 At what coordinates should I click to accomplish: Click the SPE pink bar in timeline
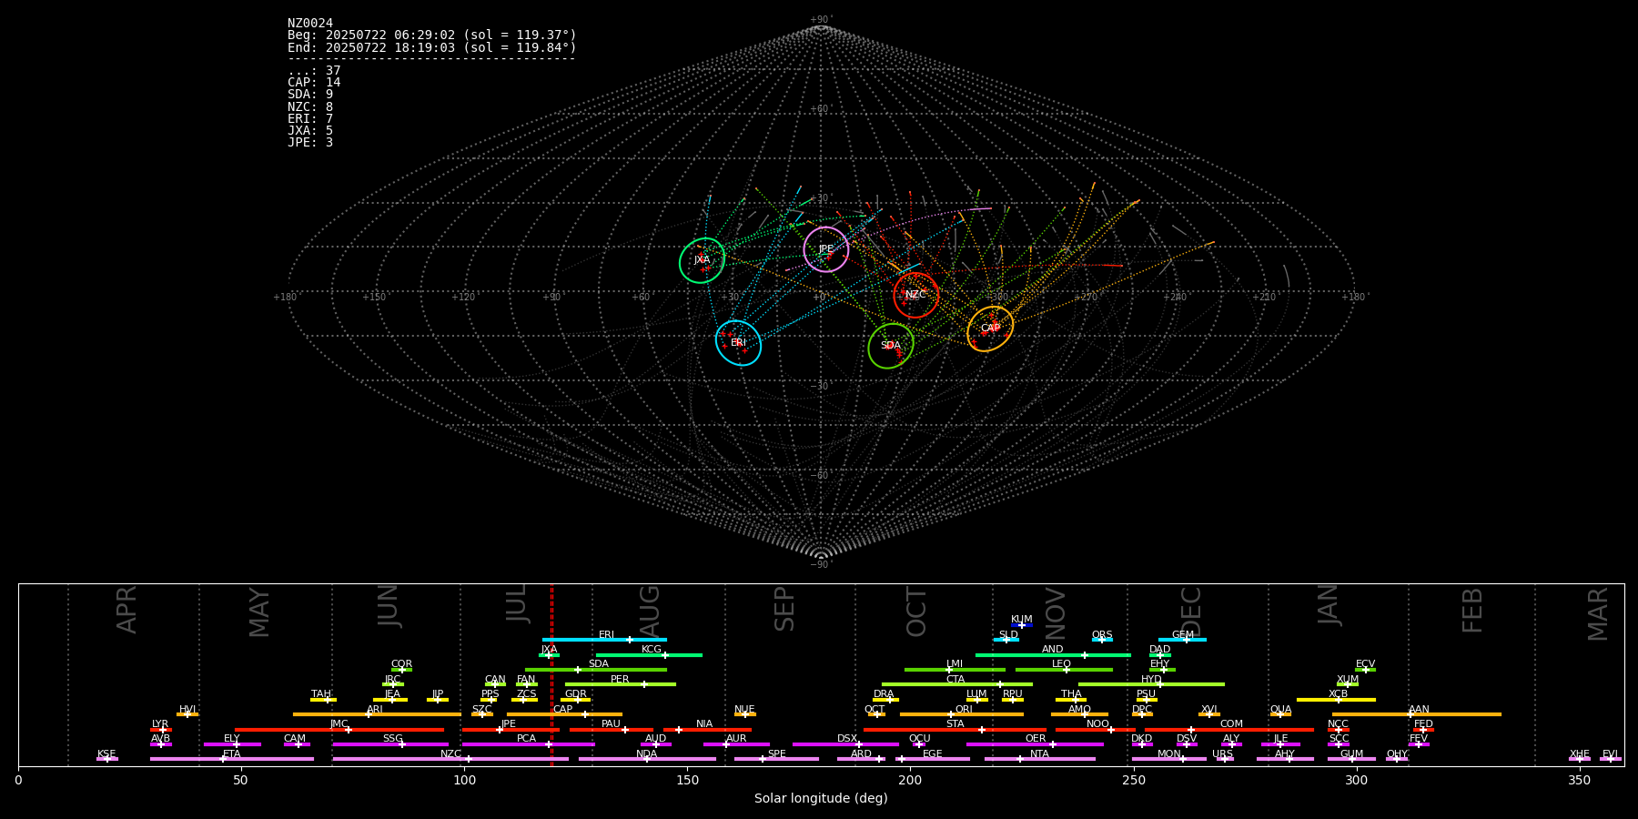pos(776,759)
